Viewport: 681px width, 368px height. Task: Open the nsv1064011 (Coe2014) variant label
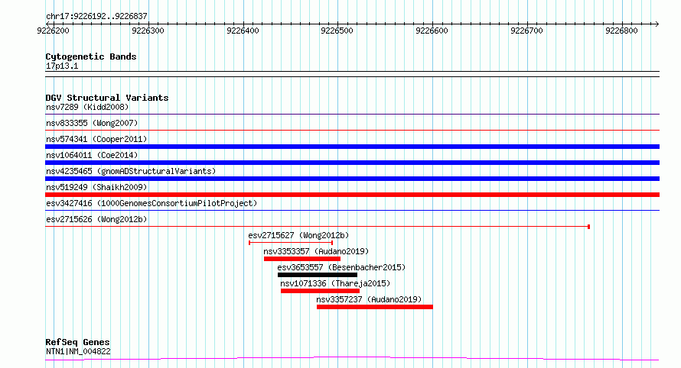[x=92, y=155]
